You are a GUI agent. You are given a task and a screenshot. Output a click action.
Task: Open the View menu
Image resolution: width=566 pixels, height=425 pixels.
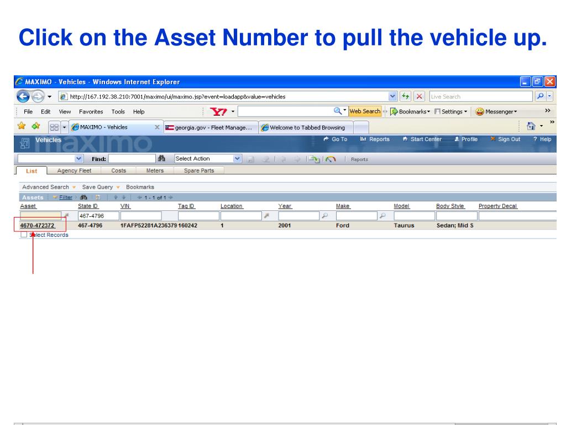65,112
